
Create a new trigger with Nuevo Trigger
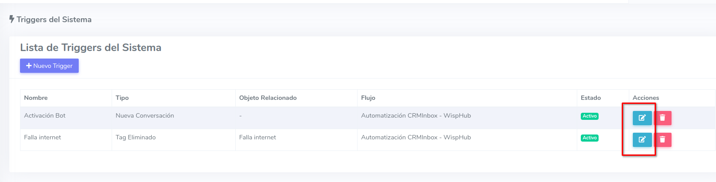[x=49, y=66]
